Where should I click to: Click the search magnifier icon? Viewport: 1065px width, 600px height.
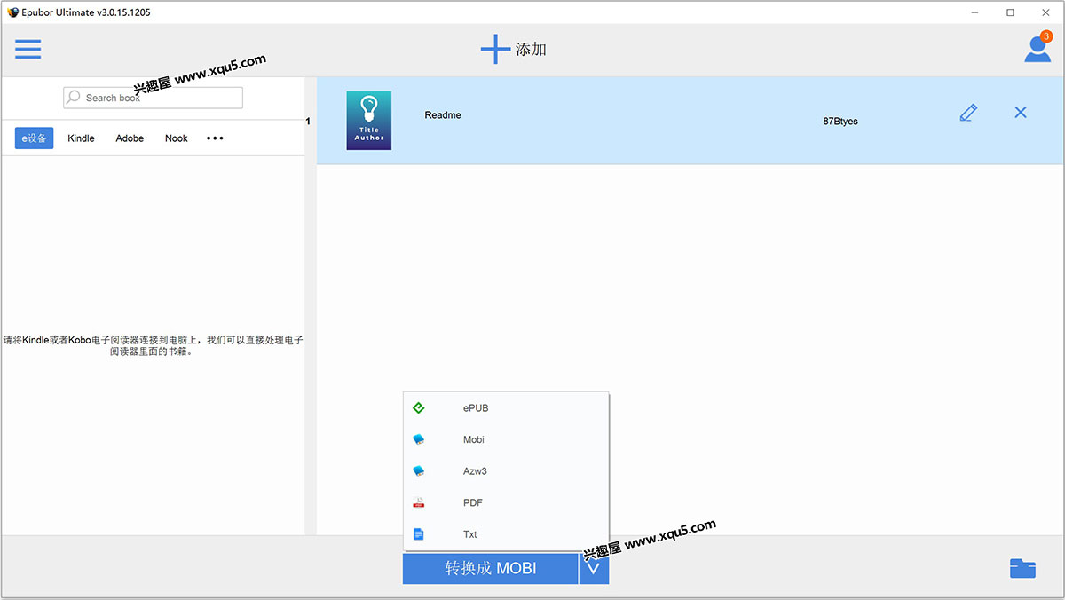74,97
